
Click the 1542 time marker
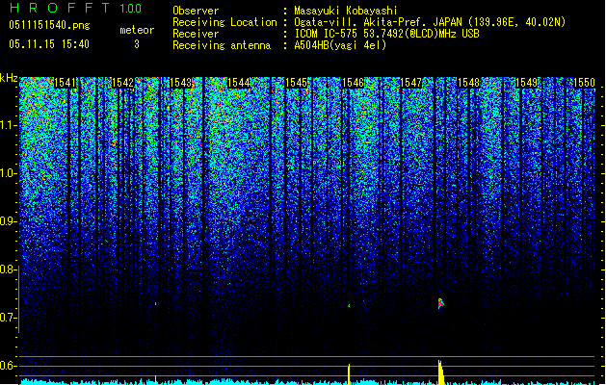click(x=122, y=83)
